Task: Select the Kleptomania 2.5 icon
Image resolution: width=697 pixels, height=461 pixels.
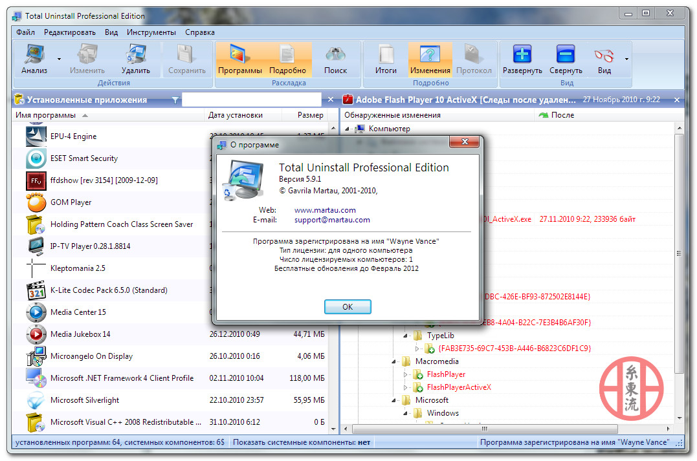Action: point(36,268)
